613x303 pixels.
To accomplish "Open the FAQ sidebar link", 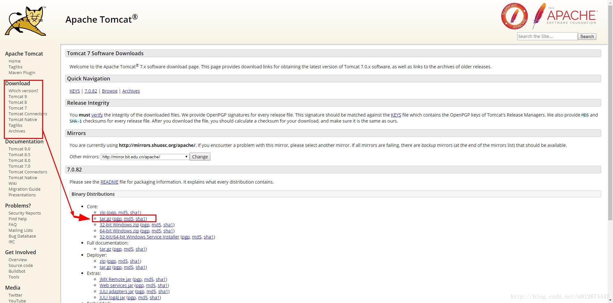I will (12, 224).
